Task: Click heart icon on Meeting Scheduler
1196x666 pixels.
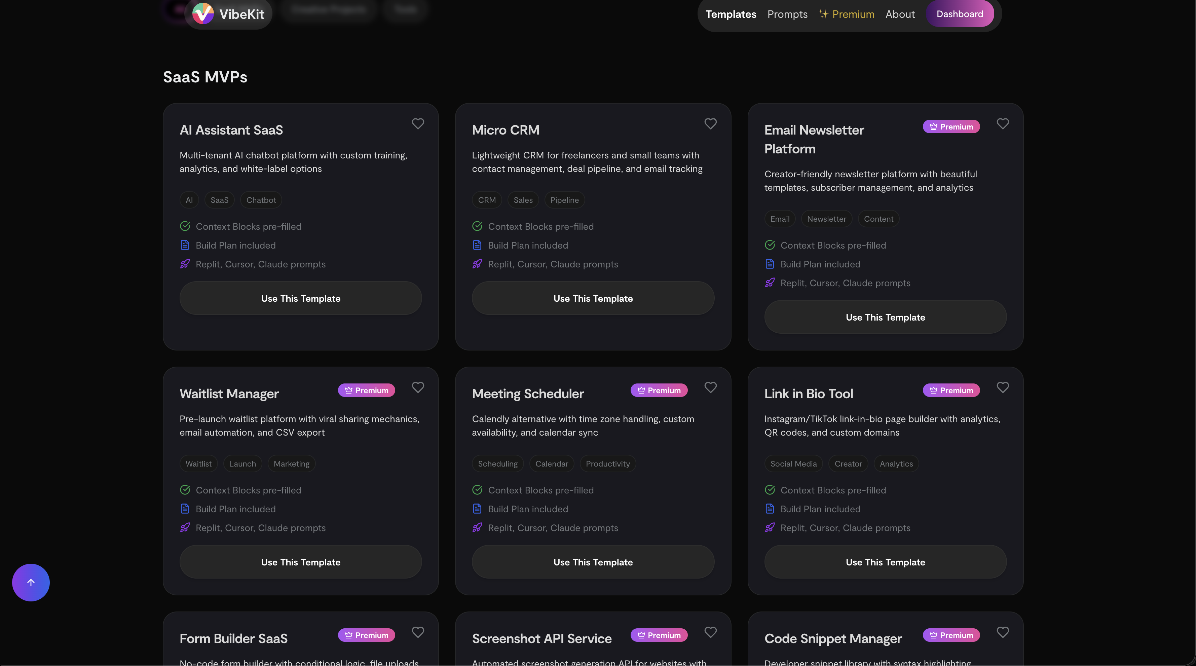Action: [x=710, y=387]
